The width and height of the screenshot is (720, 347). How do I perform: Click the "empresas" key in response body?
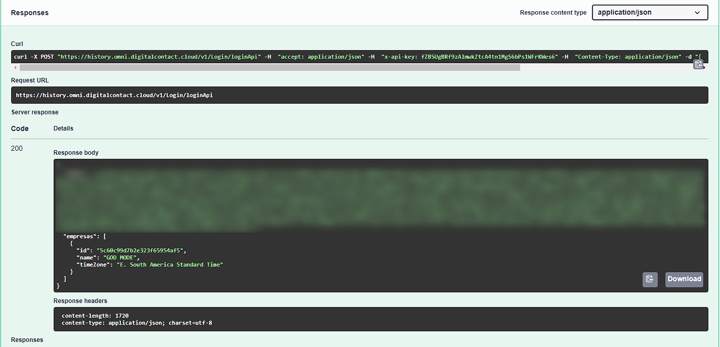pyautogui.click(x=79, y=236)
